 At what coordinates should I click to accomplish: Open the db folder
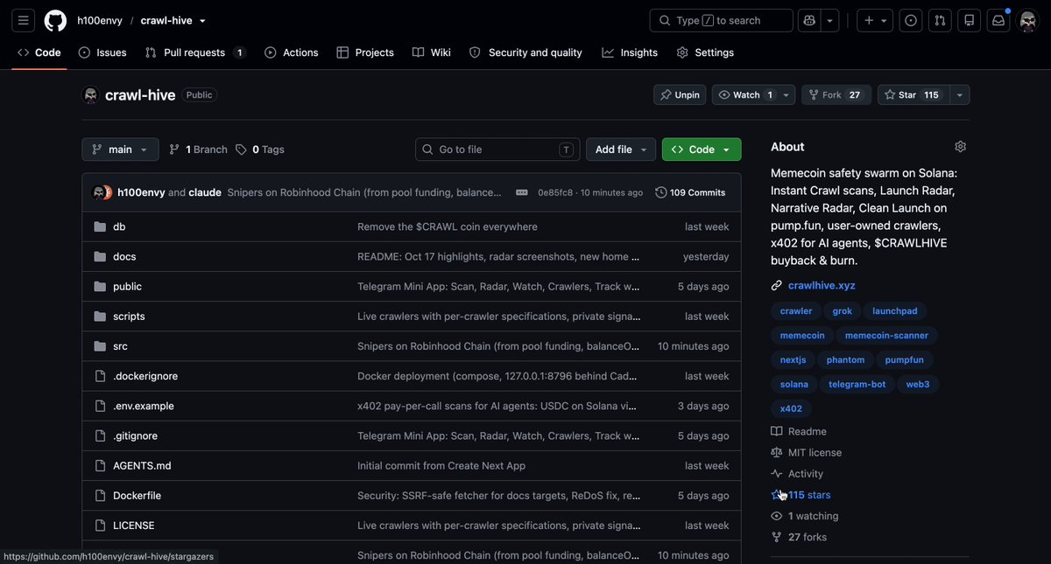[119, 226]
